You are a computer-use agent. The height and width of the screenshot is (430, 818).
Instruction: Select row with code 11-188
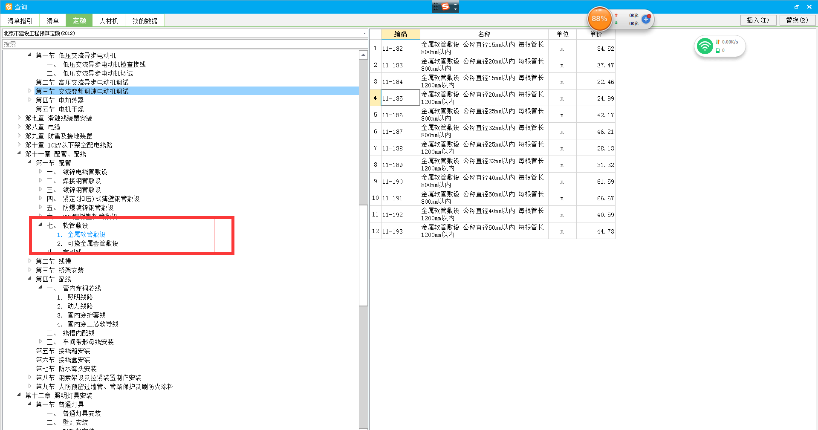(x=400, y=148)
